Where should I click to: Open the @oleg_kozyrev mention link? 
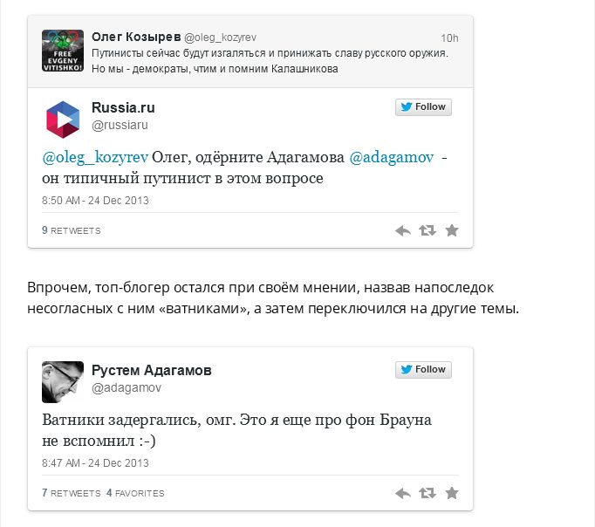(95, 158)
